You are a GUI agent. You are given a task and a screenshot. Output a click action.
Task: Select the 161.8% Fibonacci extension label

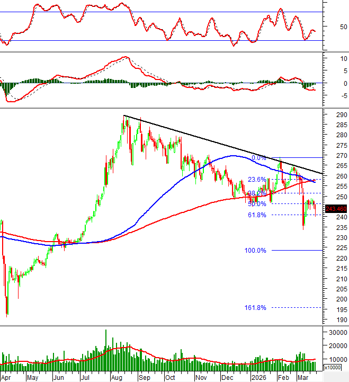click(255, 307)
